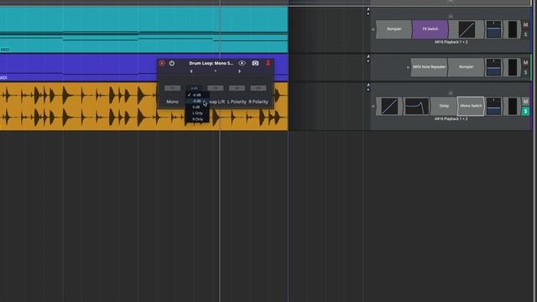Toggle the Swap L/R button
The height and width of the screenshot is (302, 537).
click(x=216, y=88)
